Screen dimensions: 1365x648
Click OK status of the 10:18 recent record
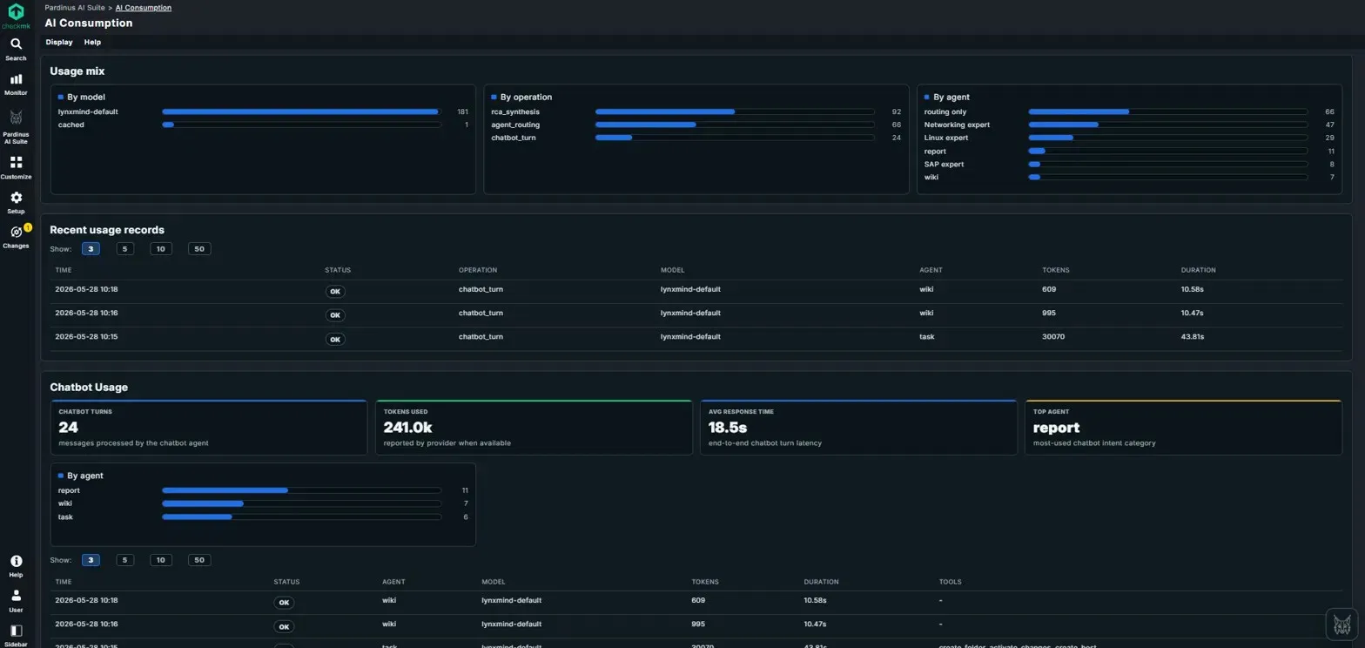coord(335,291)
